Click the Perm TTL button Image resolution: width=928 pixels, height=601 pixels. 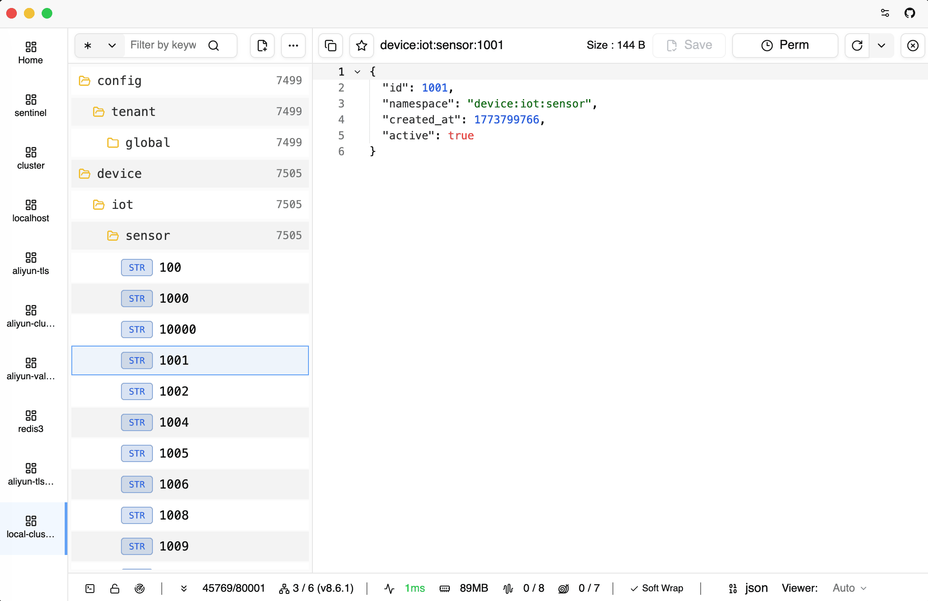click(x=785, y=45)
